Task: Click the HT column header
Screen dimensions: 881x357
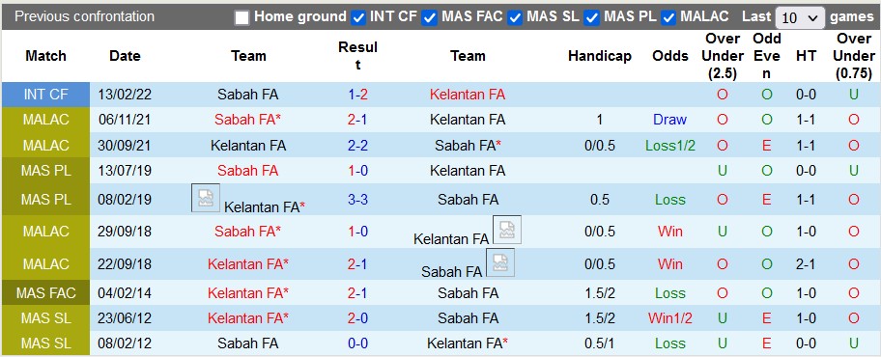Action: tap(806, 56)
